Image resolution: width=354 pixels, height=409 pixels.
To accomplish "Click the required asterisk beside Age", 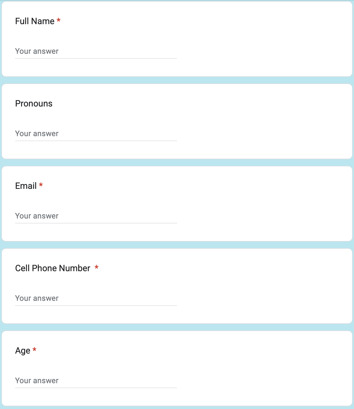I will [35, 350].
